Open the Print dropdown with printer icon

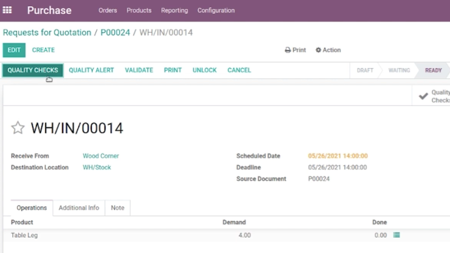(x=296, y=50)
